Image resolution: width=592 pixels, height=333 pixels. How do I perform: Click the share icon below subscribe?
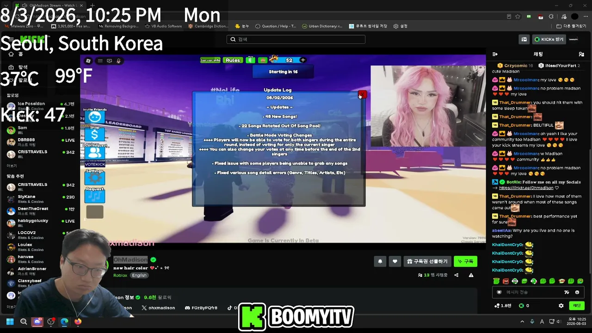pos(456,275)
